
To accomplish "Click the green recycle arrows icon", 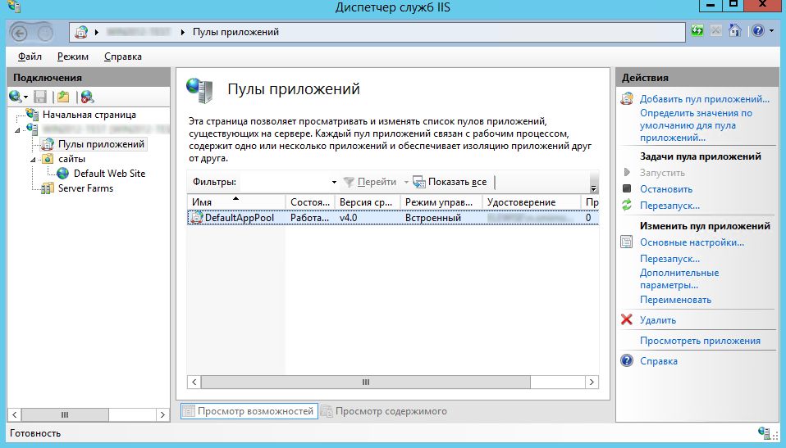I will click(x=627, y=205).
